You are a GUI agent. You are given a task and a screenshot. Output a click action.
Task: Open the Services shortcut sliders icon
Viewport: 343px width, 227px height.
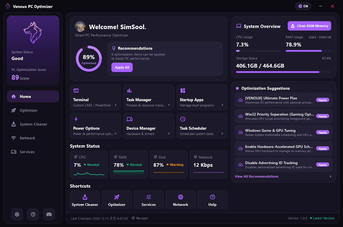pyautogui.click(x=149, y=197)
